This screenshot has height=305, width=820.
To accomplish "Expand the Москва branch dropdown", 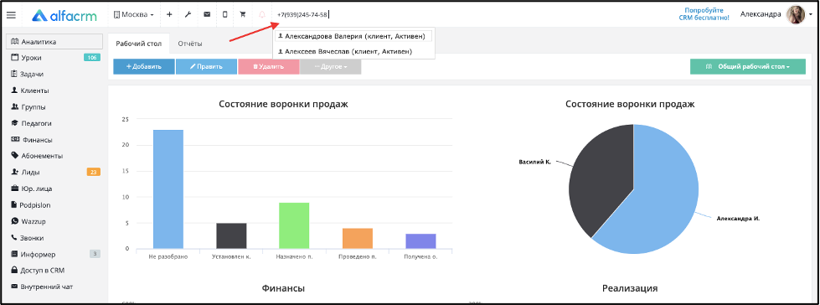I will [133, 14].
